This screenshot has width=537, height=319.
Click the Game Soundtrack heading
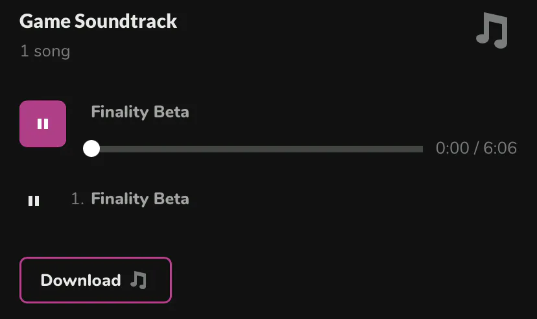point(98,21)
